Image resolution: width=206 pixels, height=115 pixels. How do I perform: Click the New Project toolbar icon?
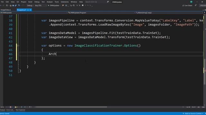click(7, 5)
